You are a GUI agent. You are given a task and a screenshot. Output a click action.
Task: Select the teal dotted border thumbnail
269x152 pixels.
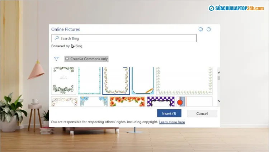point(89,81)
